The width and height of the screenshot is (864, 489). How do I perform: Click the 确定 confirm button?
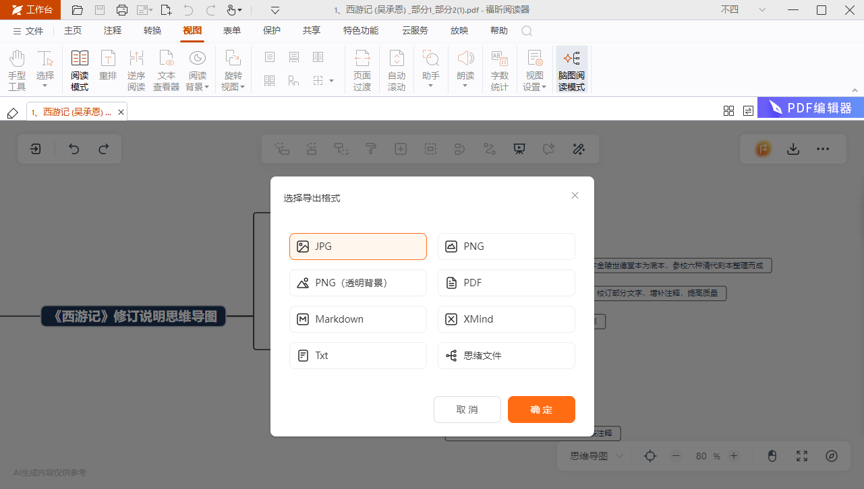[541, 409]
